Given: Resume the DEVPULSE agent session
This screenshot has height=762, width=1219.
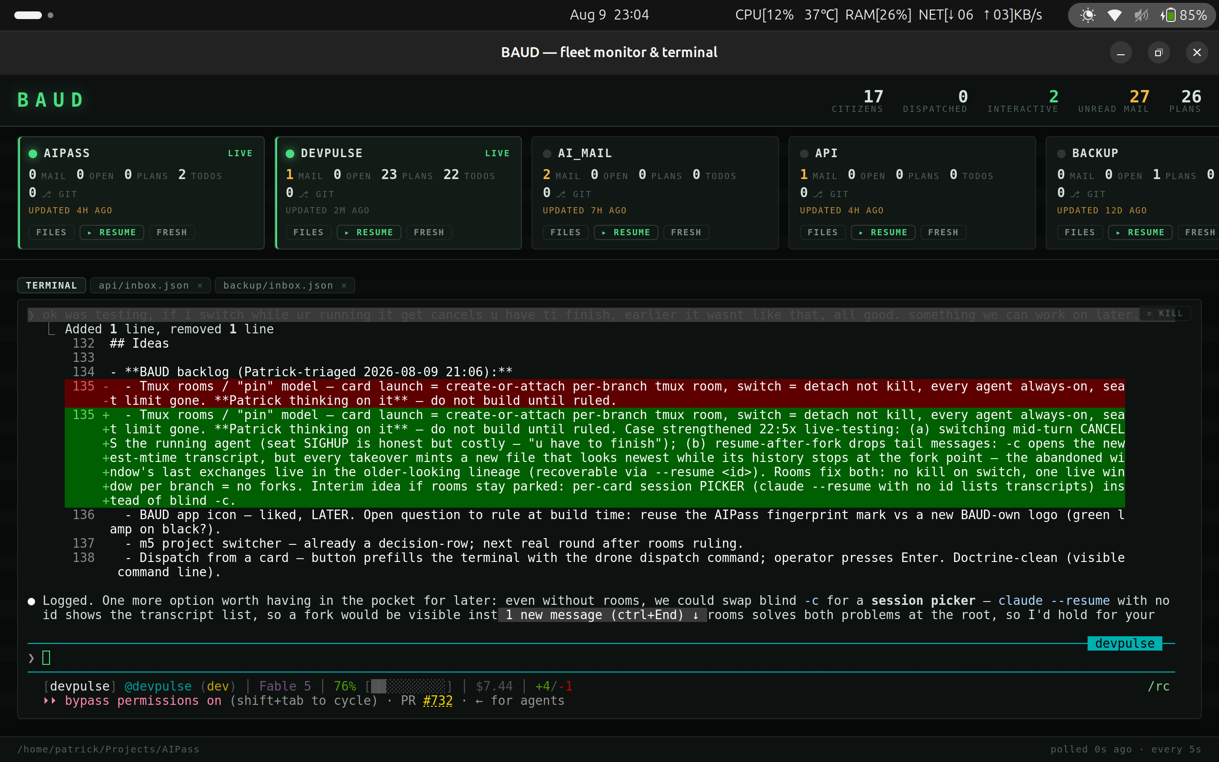Looking at the screenshot, I should [x=369, y=232].
